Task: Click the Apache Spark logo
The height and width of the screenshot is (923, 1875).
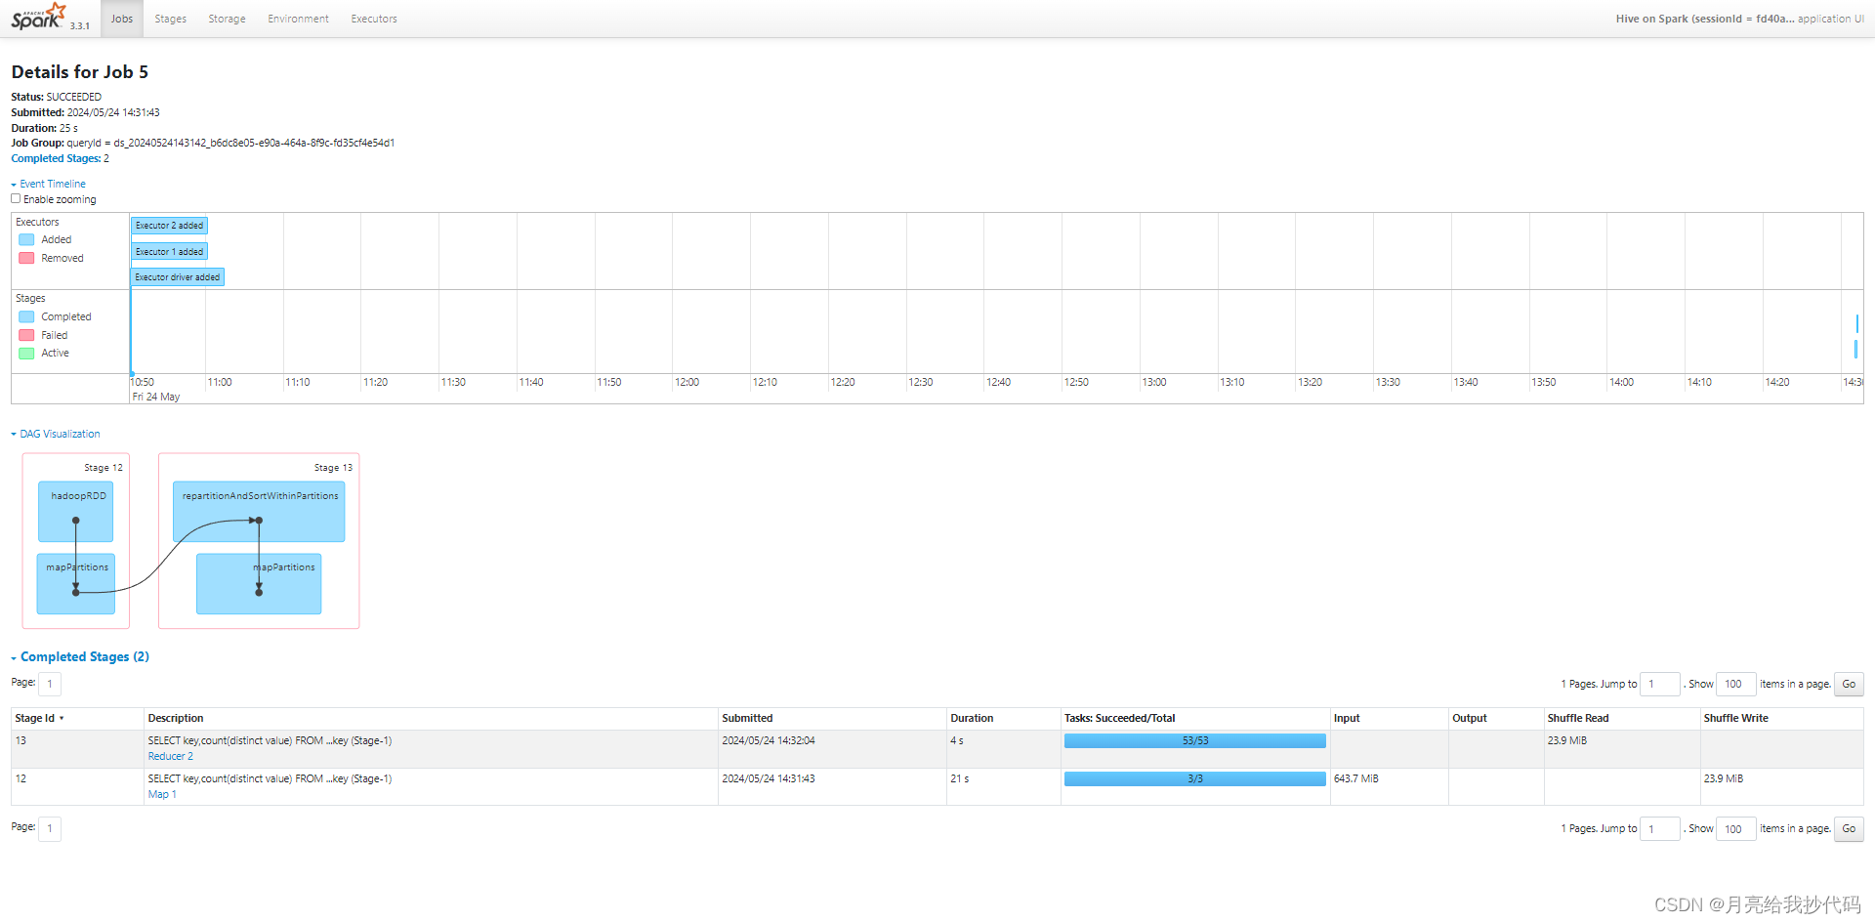Action: pos(39,17)
